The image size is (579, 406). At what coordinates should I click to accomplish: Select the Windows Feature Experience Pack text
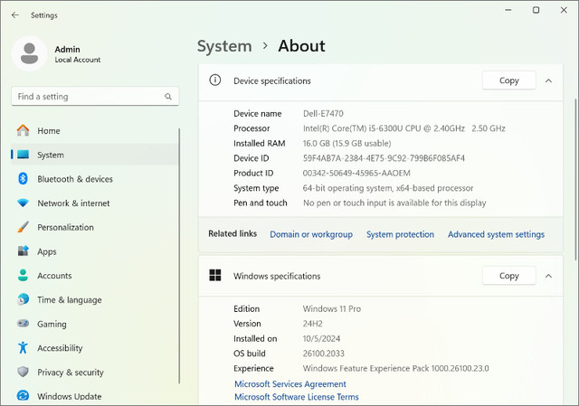click(396, 368)
